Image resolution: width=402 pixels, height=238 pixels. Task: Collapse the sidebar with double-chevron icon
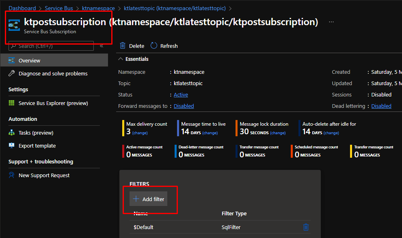(x=102, y=46)
